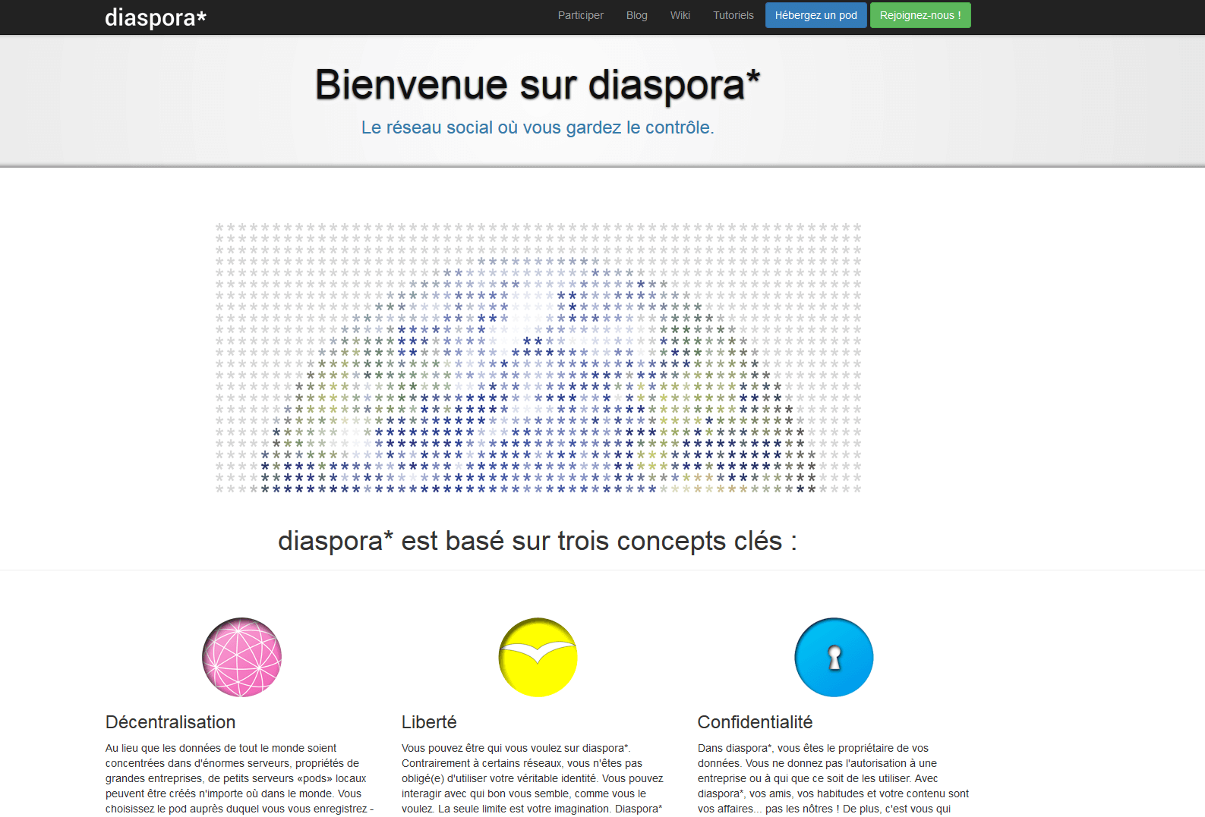Click the Rejoignez-nous ! button
The width and height of the screenshot is (1205, 817).
click(x=920, y=15)
